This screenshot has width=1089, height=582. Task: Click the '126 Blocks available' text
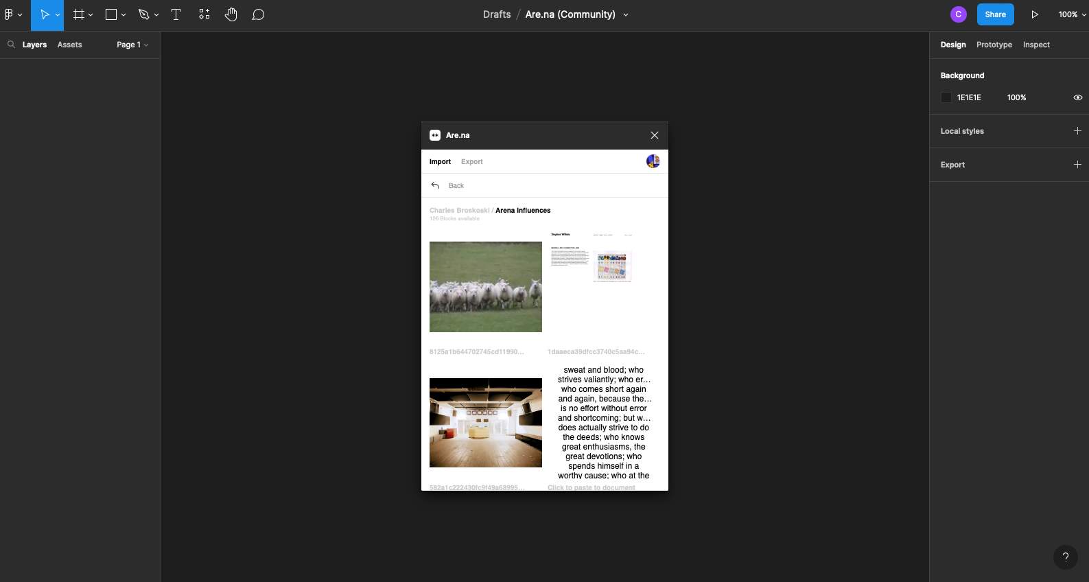[x=454, y=219]
